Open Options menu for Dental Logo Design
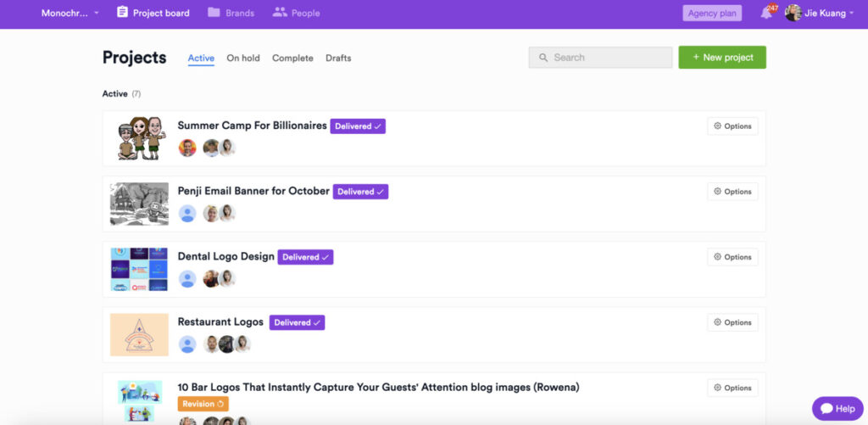Viewport: 868px width, 425px height. point(733,256)
